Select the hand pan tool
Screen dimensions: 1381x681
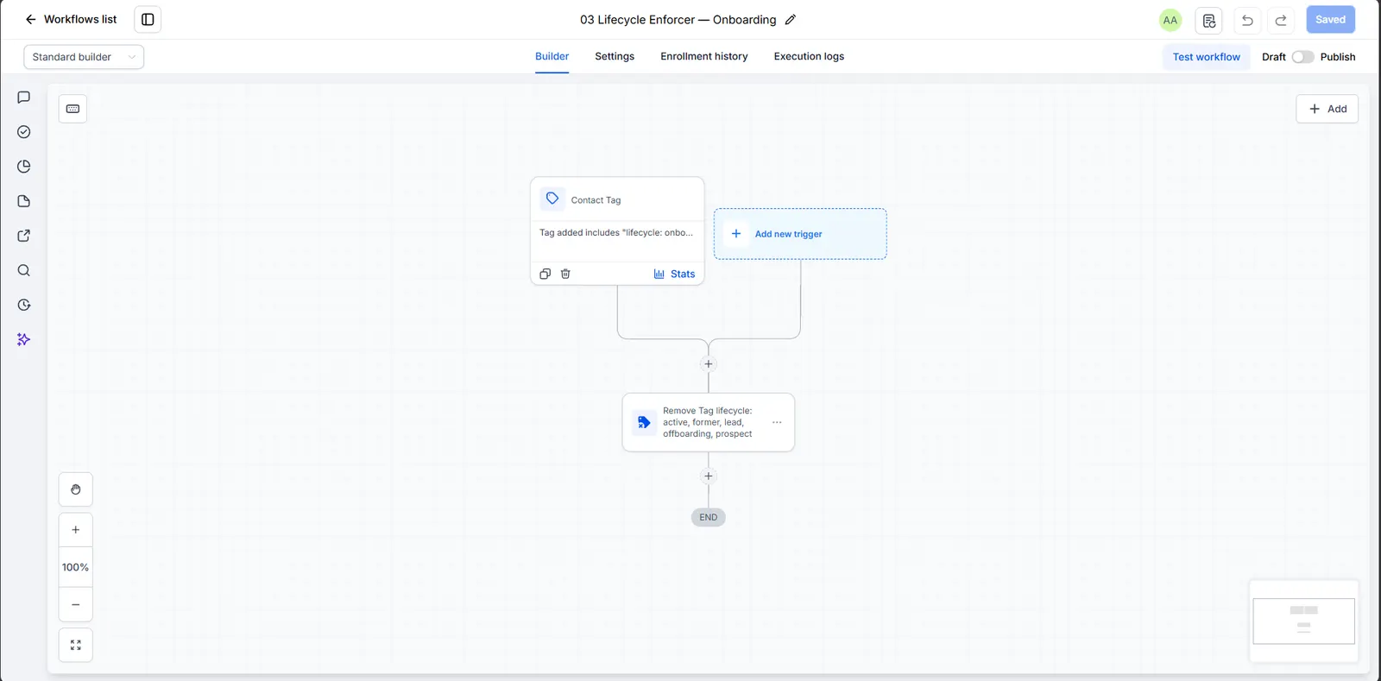pos(76,489)
